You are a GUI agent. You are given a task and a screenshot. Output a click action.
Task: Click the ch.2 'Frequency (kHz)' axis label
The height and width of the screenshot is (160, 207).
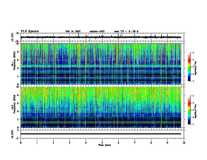coord(14,104)
